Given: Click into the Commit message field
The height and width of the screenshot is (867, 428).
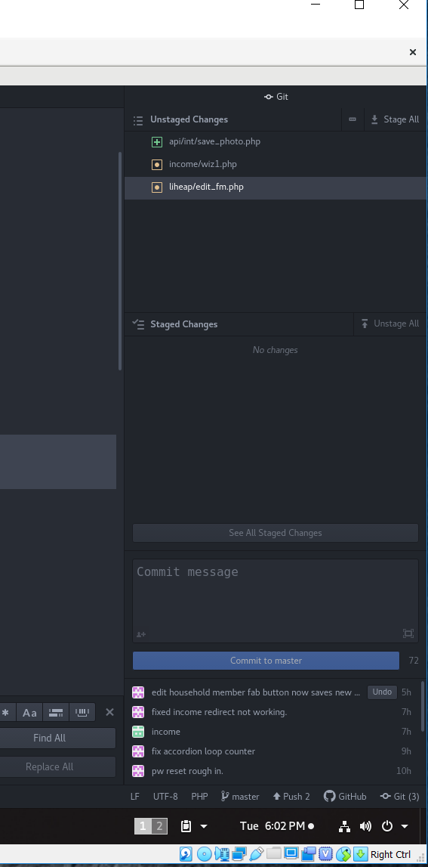Looking at the screenshot, I should coord(276,600).
